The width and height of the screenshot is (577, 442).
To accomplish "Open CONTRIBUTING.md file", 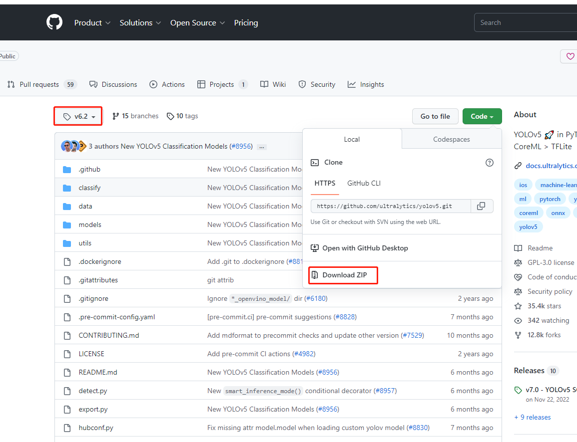I will pyautogui.click(x=109, y=335).
